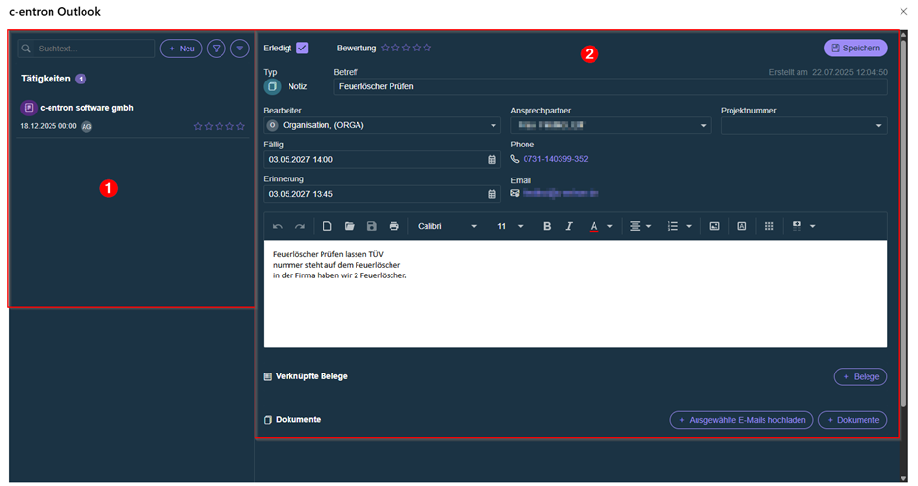This screenshot has width=918, height=486.
Task: Open the Calibri font name dropdown
Action: pyautogui.click(x=474, y=226)
